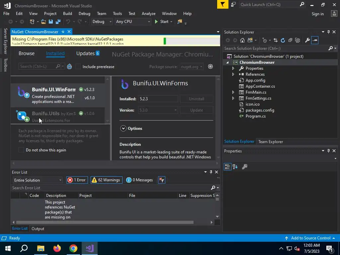The height and width of the screenshot is (255, 340).
Task: Toggle the 1 Error filter
Action: point(77,180)
